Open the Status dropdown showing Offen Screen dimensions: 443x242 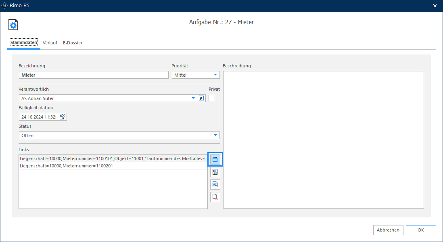pos(119,135)
